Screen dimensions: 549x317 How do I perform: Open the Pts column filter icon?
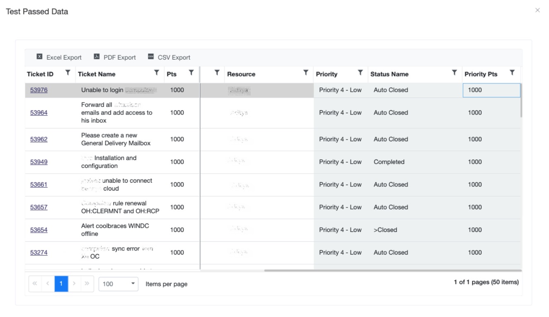(191, 73)
